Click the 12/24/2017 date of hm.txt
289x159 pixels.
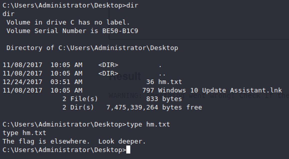tap(22, 82)
